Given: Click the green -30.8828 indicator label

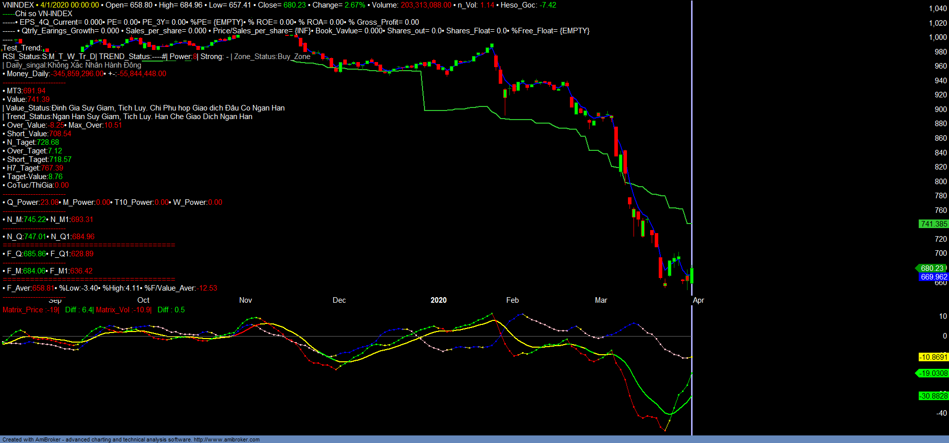Looking at the screenshot, I should [x=933, y=396].
